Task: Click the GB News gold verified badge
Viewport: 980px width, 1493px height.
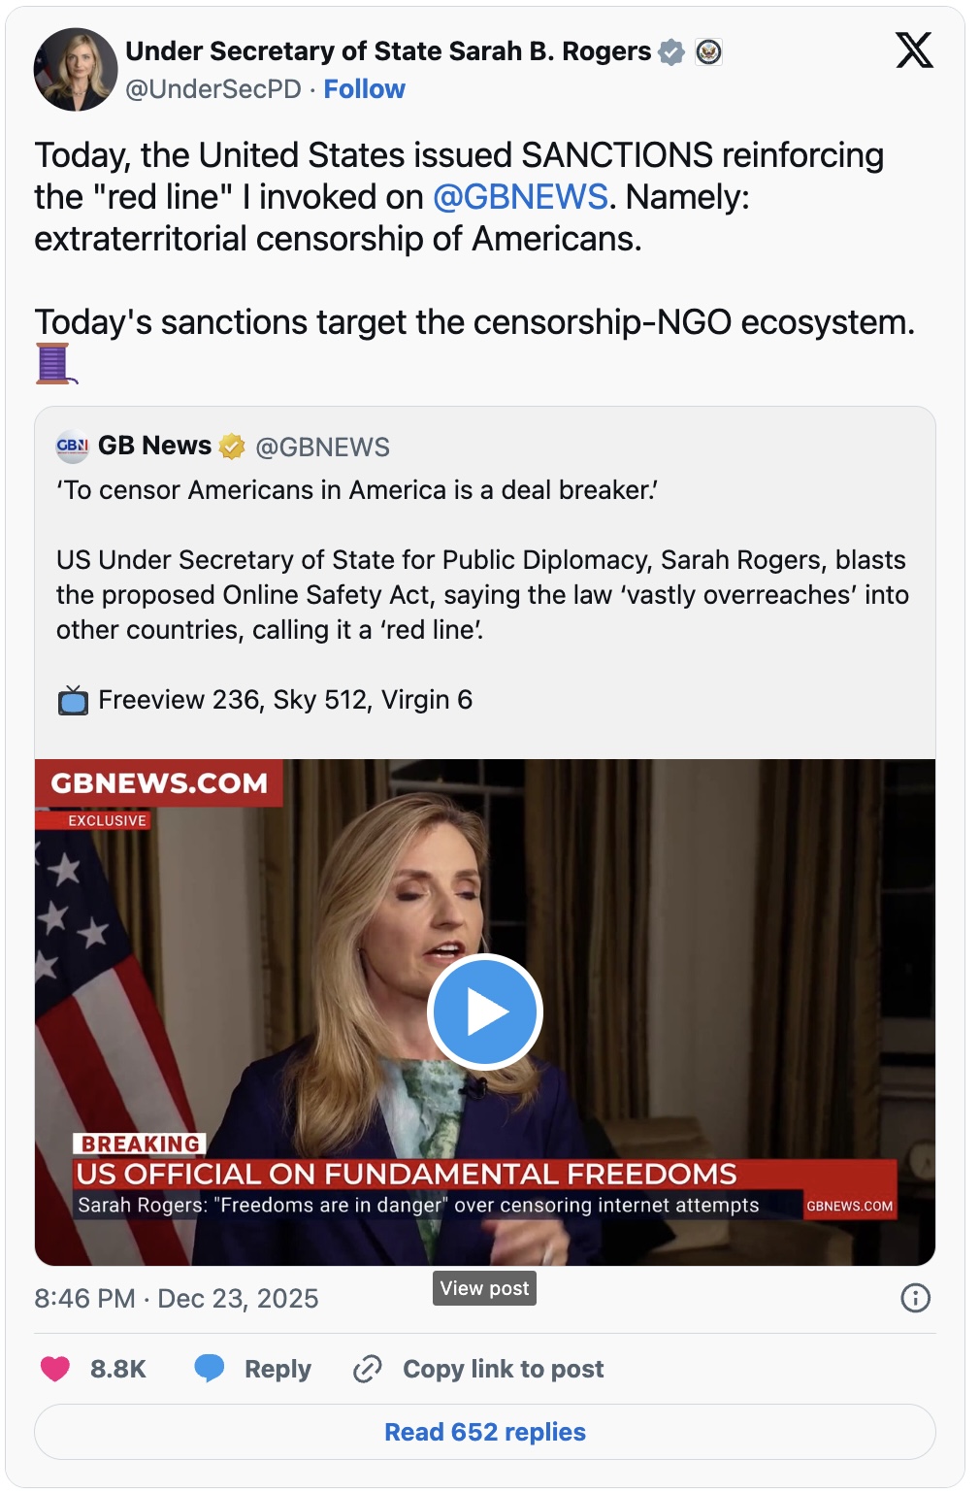Action: [x=232, y=447]
